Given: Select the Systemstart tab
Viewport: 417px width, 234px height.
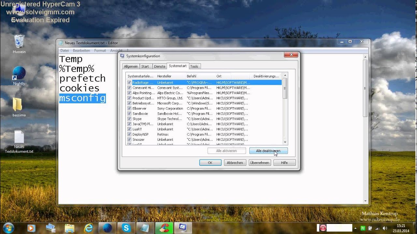Looking at the screenshot, I should 178,66.
